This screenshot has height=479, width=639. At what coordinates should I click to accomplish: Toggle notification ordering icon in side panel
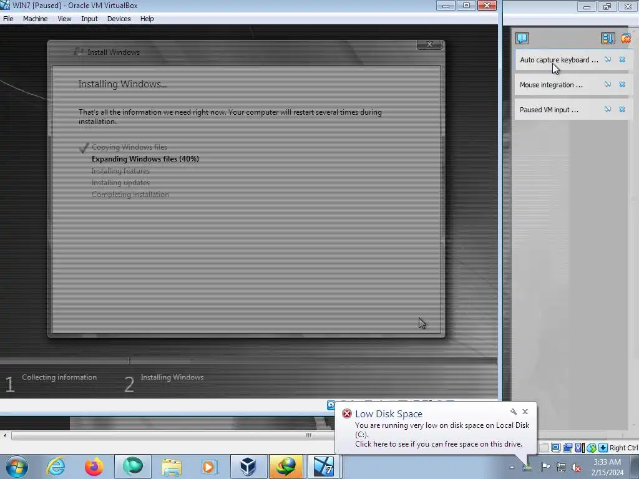point(607,38)
